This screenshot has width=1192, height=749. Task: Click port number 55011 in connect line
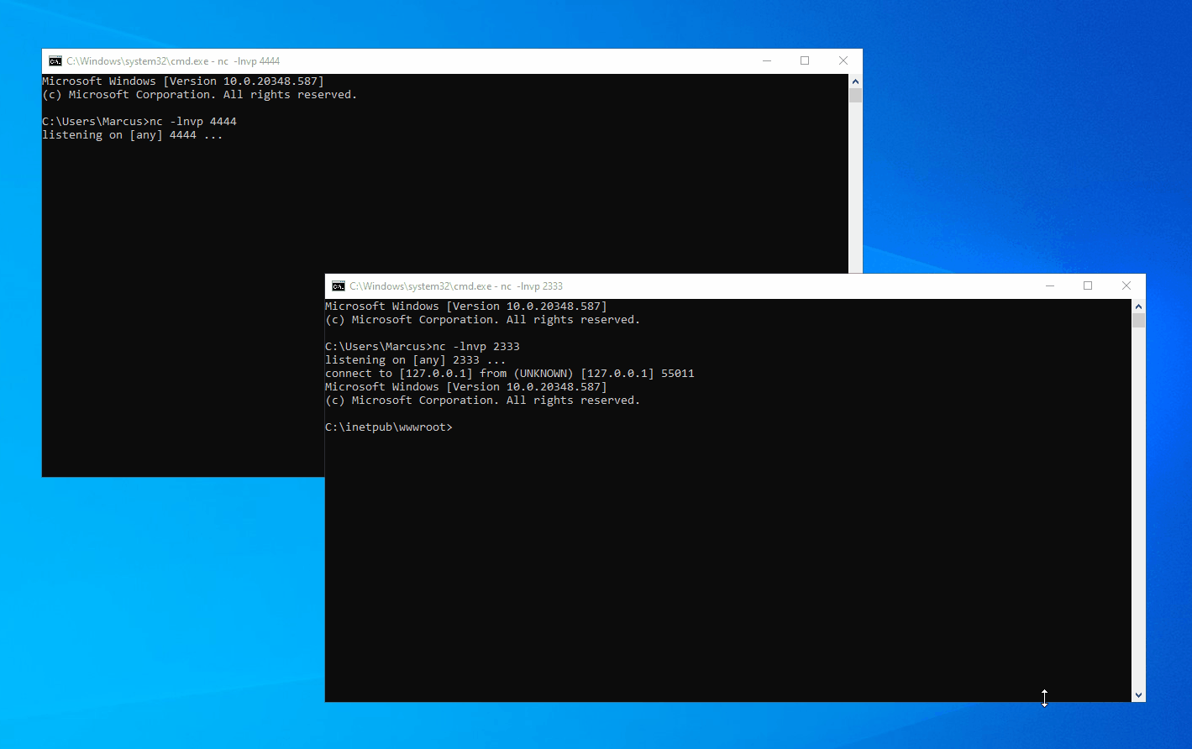[678, 374]
